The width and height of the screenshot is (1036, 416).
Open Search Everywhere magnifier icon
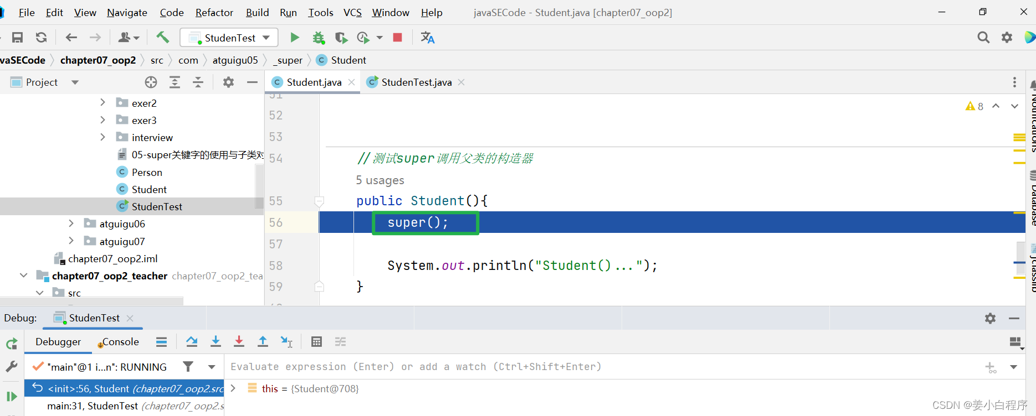(983, 38)
